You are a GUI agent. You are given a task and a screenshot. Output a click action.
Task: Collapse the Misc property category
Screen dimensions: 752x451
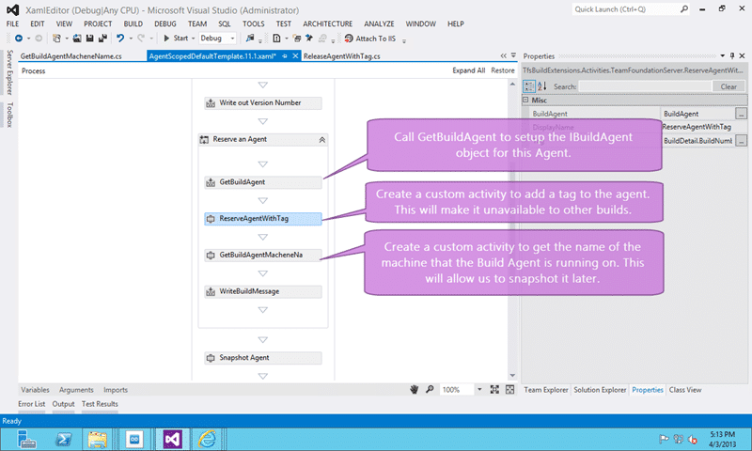[525, 101]
